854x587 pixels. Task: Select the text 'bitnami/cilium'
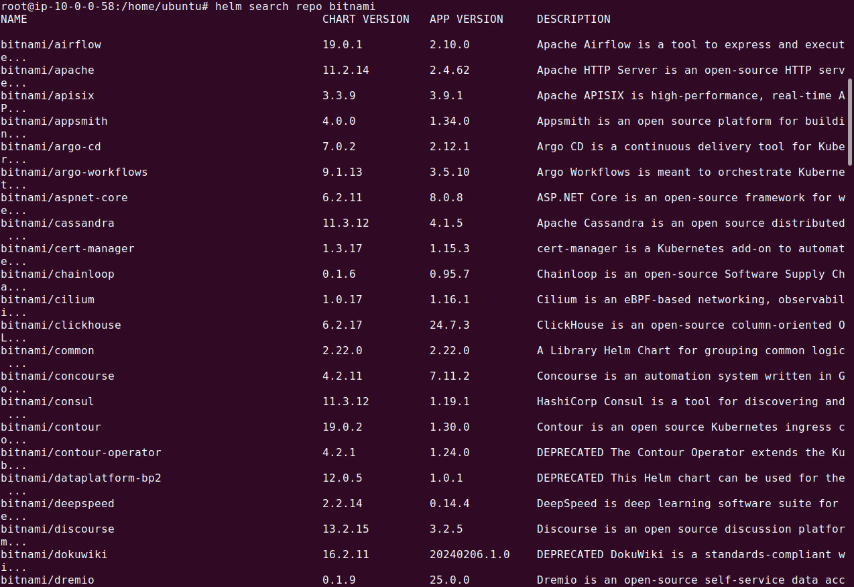pyautogui.click(x=48, y=300)
